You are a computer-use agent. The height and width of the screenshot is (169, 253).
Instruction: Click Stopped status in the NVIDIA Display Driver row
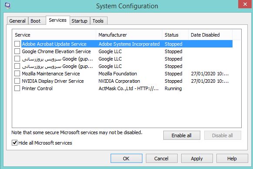173,81
